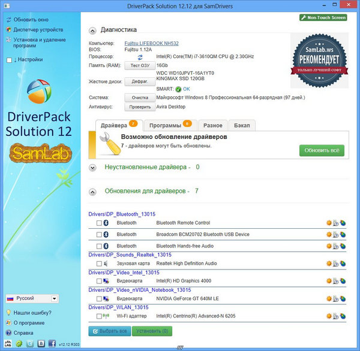Check the Broadcom BCM20702 Bluetooth USB Device checkbox
The image size is (360, 351).
[99, 235]
